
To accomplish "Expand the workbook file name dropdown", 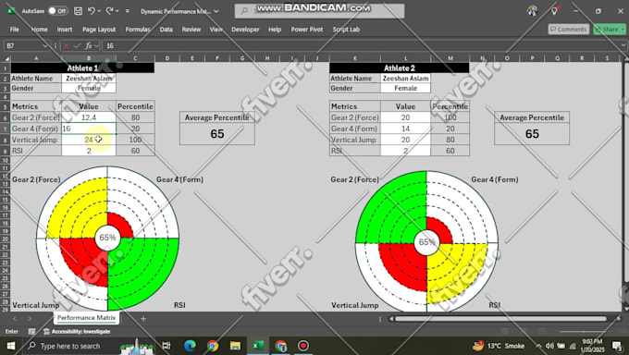I will point(216,11).
